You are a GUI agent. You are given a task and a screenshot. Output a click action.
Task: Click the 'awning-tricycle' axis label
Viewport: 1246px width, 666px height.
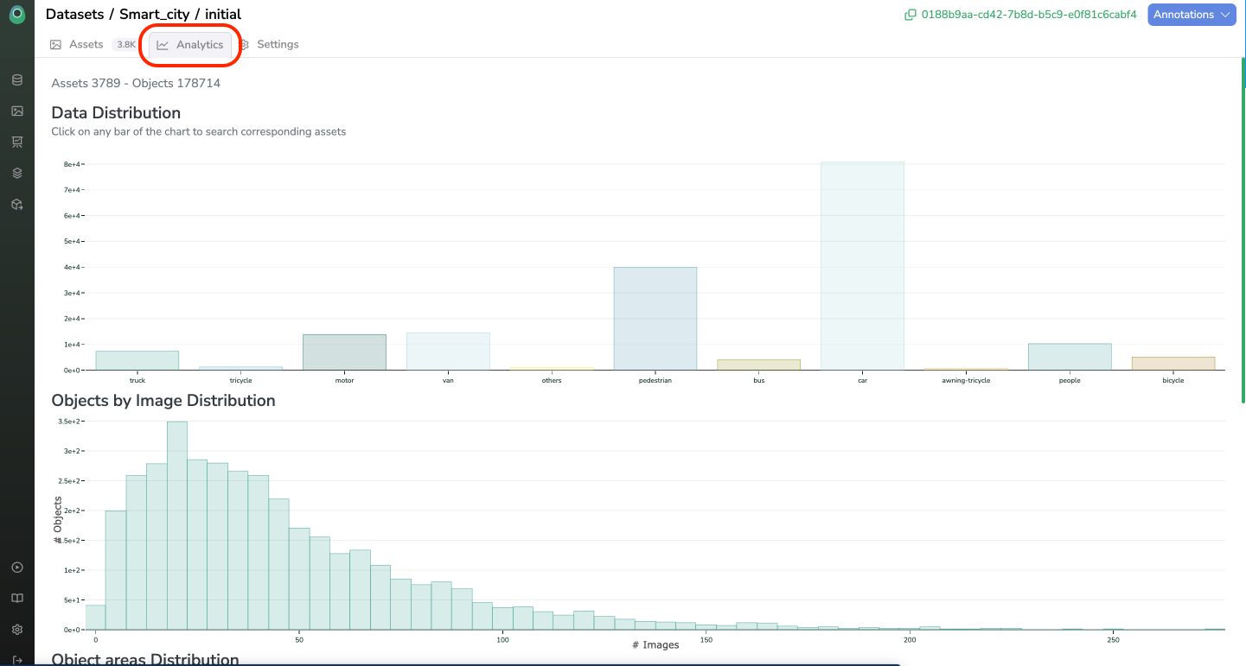tap(966, 380)
